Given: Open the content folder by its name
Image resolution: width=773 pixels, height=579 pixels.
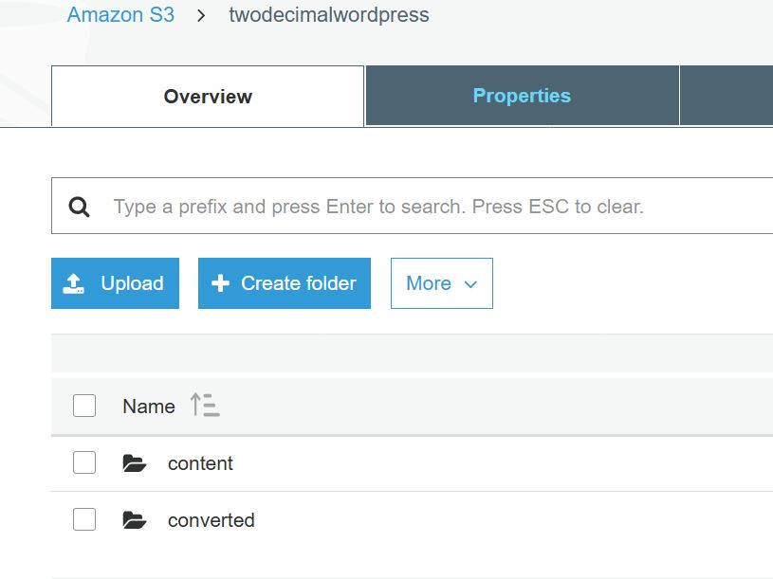Looking at the screenshot, I should (200, 463).
